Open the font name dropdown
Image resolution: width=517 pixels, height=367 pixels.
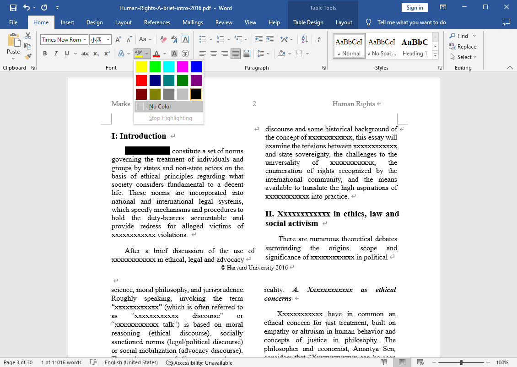pyautogui.click(x=85, y=39)
